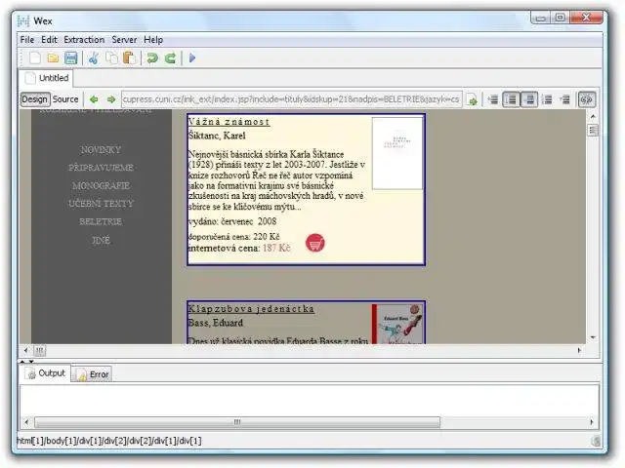Run extraction with the blue play icon
Image resolution: width=625 pixels, height=468 pixels.
[x=192, y=58]
